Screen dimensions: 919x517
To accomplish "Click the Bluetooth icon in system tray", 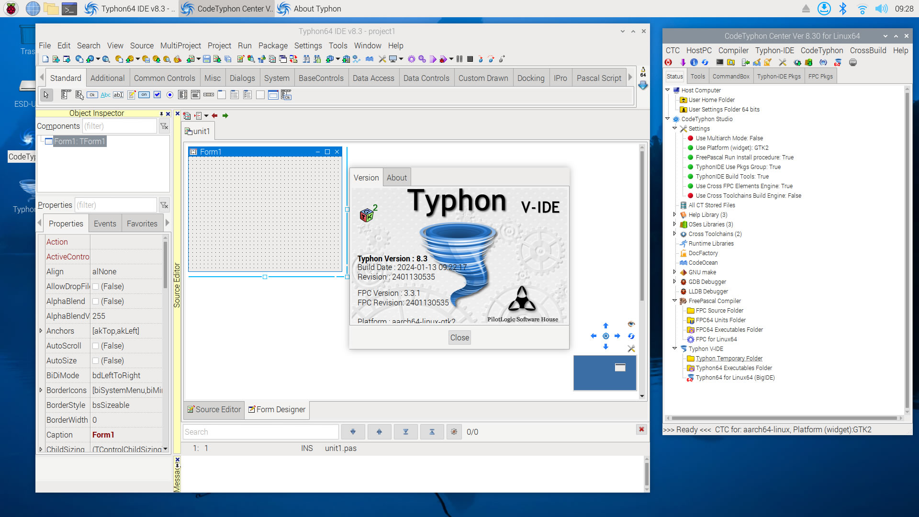I will [x=843, y=9].
